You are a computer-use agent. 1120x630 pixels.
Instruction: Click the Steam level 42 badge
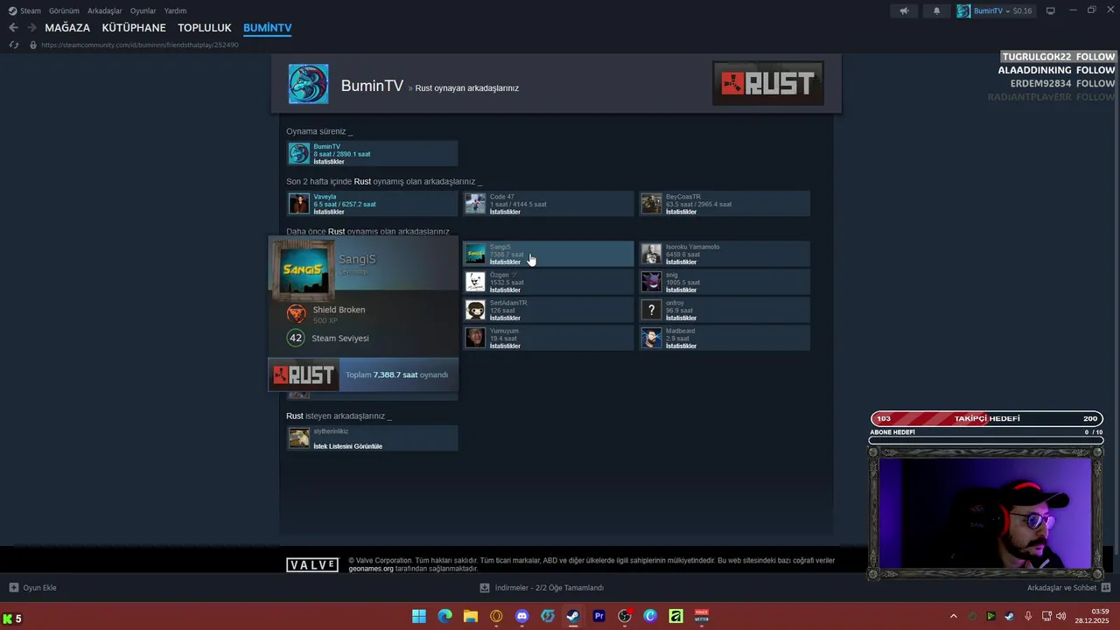(x=296, y=338)
